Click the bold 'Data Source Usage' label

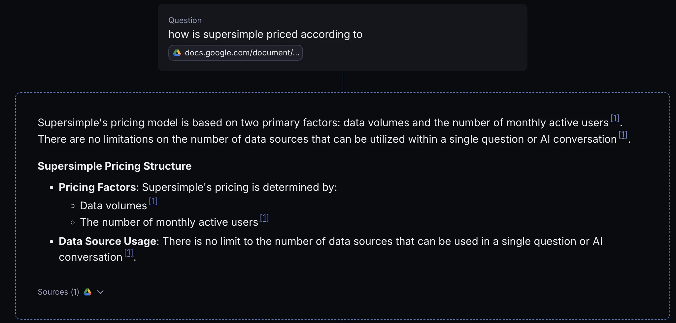tap(107, 241)
